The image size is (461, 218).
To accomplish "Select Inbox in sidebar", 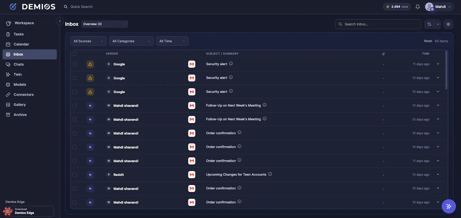I will [x=30, y=54].
